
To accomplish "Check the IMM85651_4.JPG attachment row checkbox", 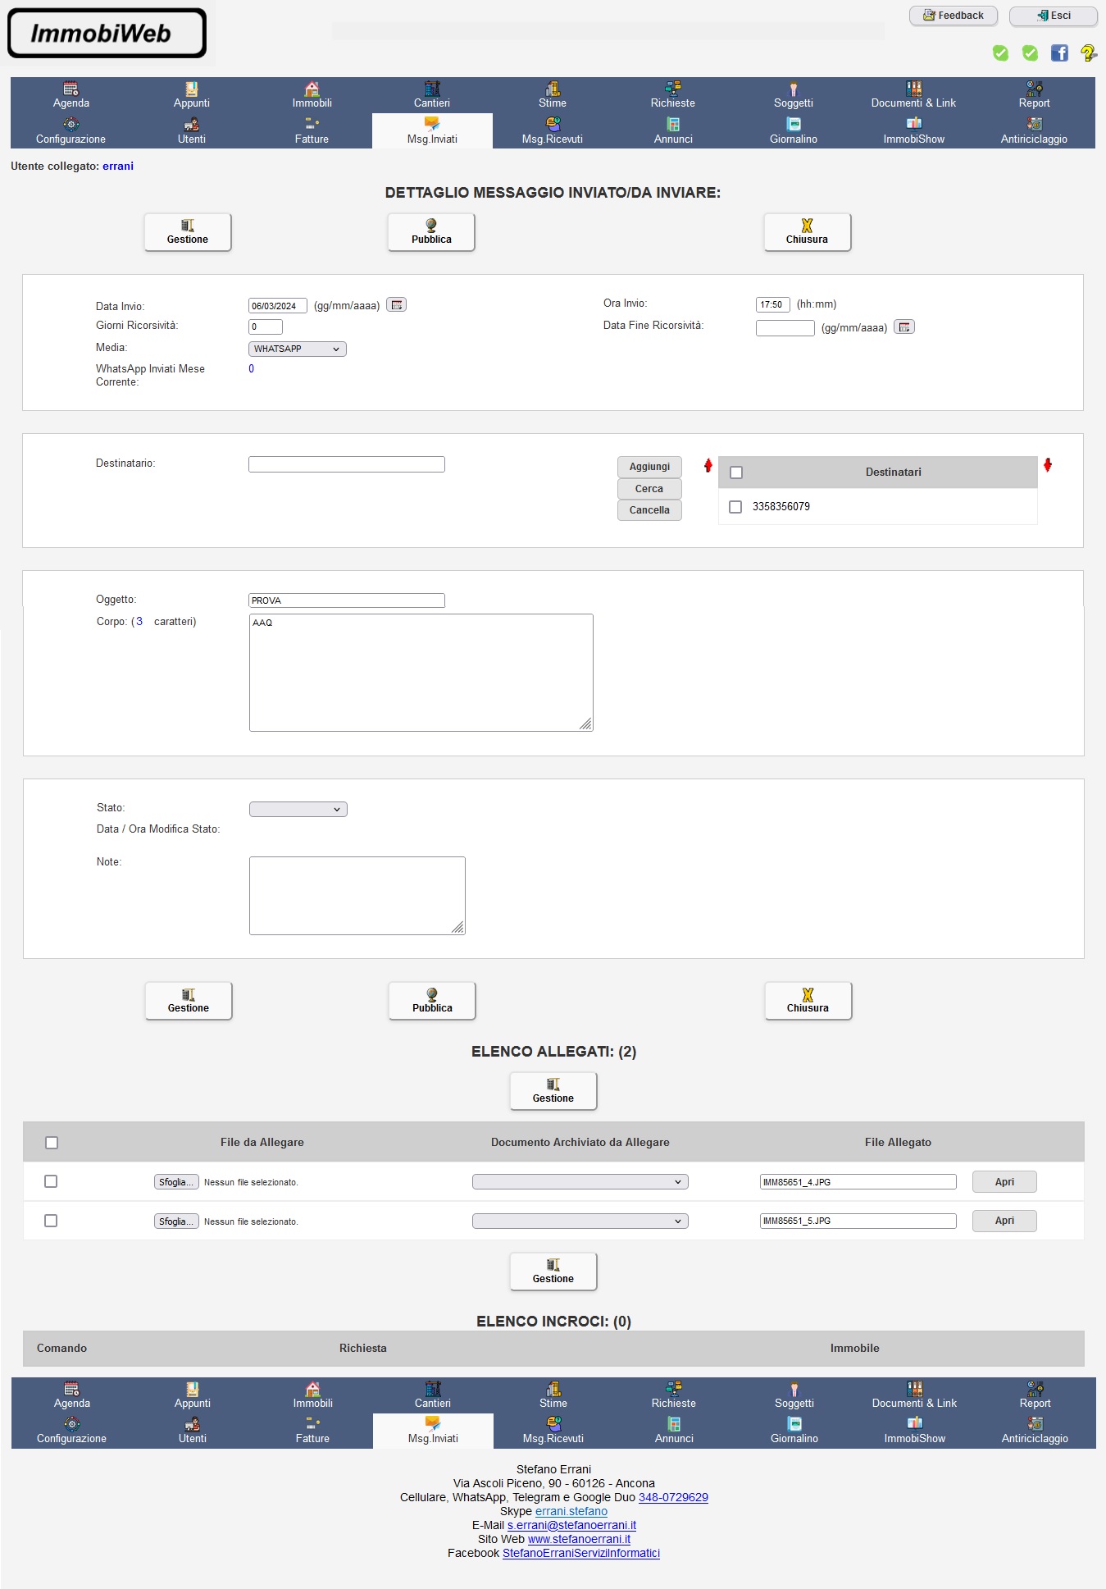I will click(51, 1181).
